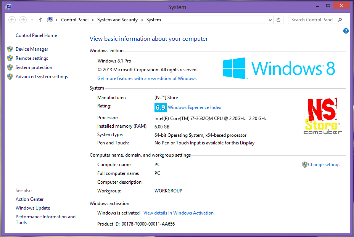Maximize the System window

click(328, 6)
